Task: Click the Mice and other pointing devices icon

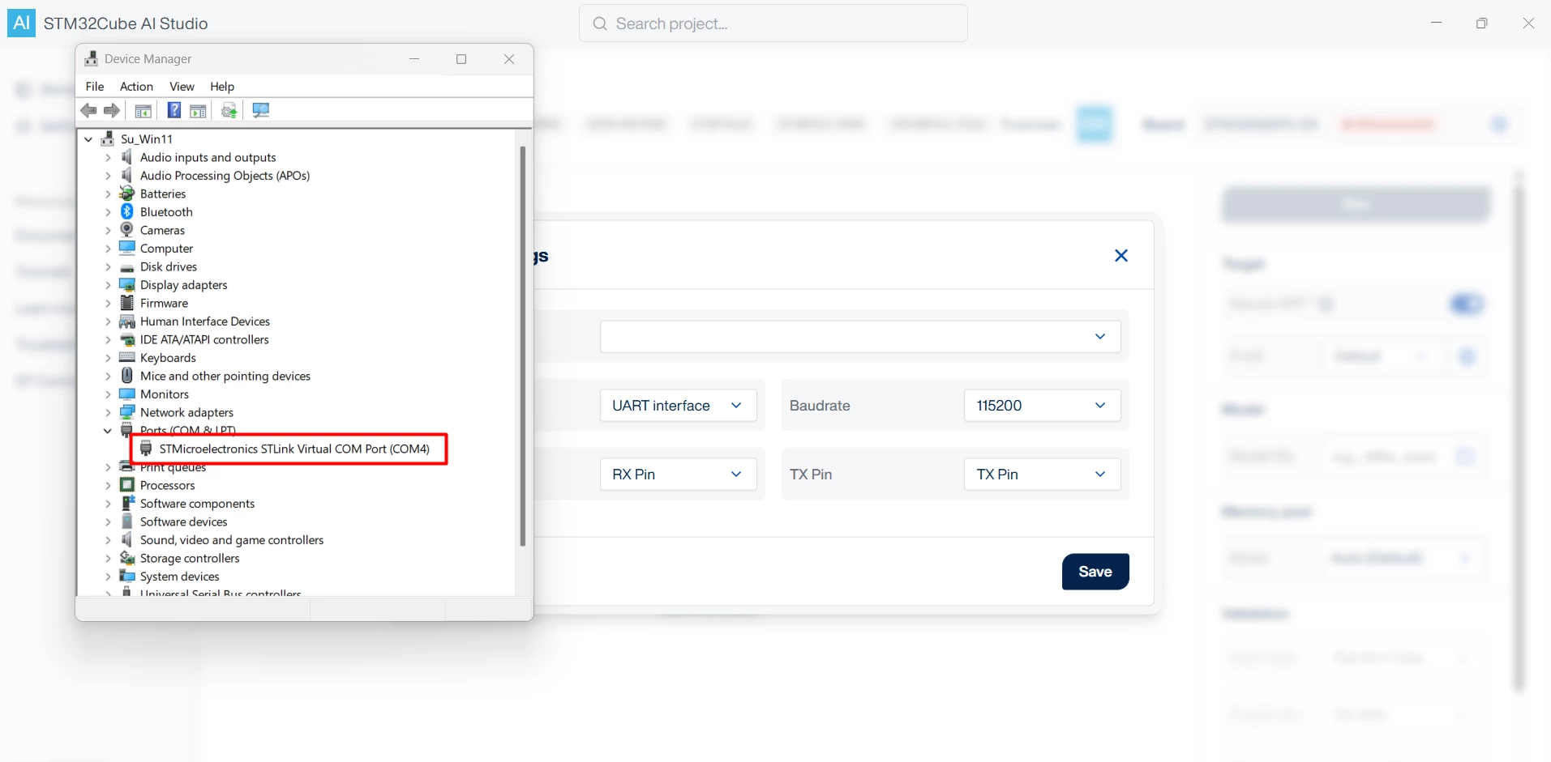Action: point(127,376)
